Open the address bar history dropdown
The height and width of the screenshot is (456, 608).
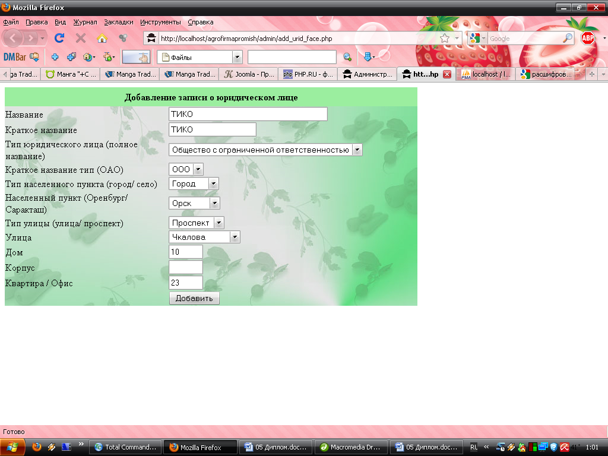point(457,38)
